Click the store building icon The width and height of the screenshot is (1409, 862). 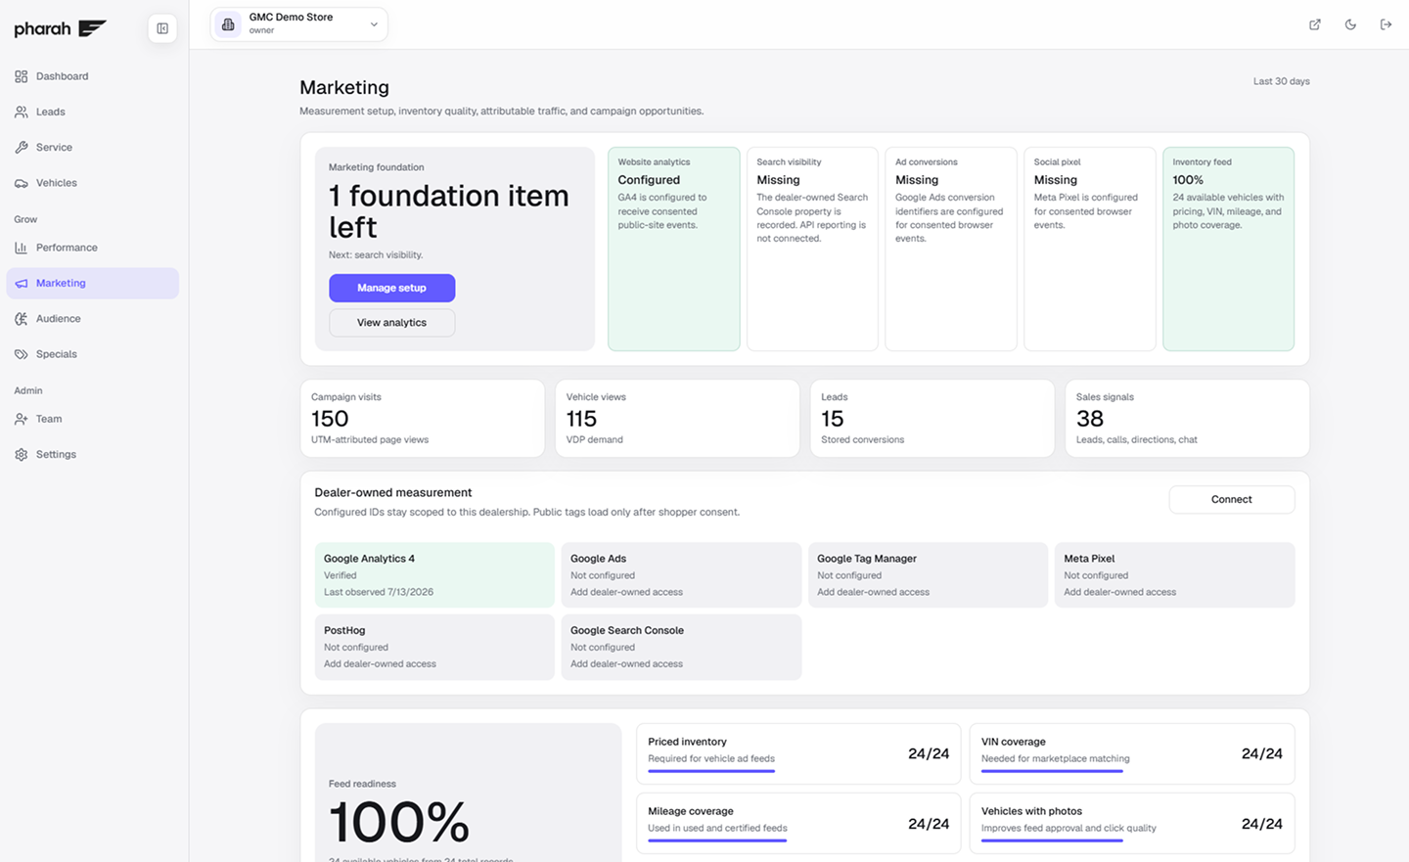tap(228, 24)
